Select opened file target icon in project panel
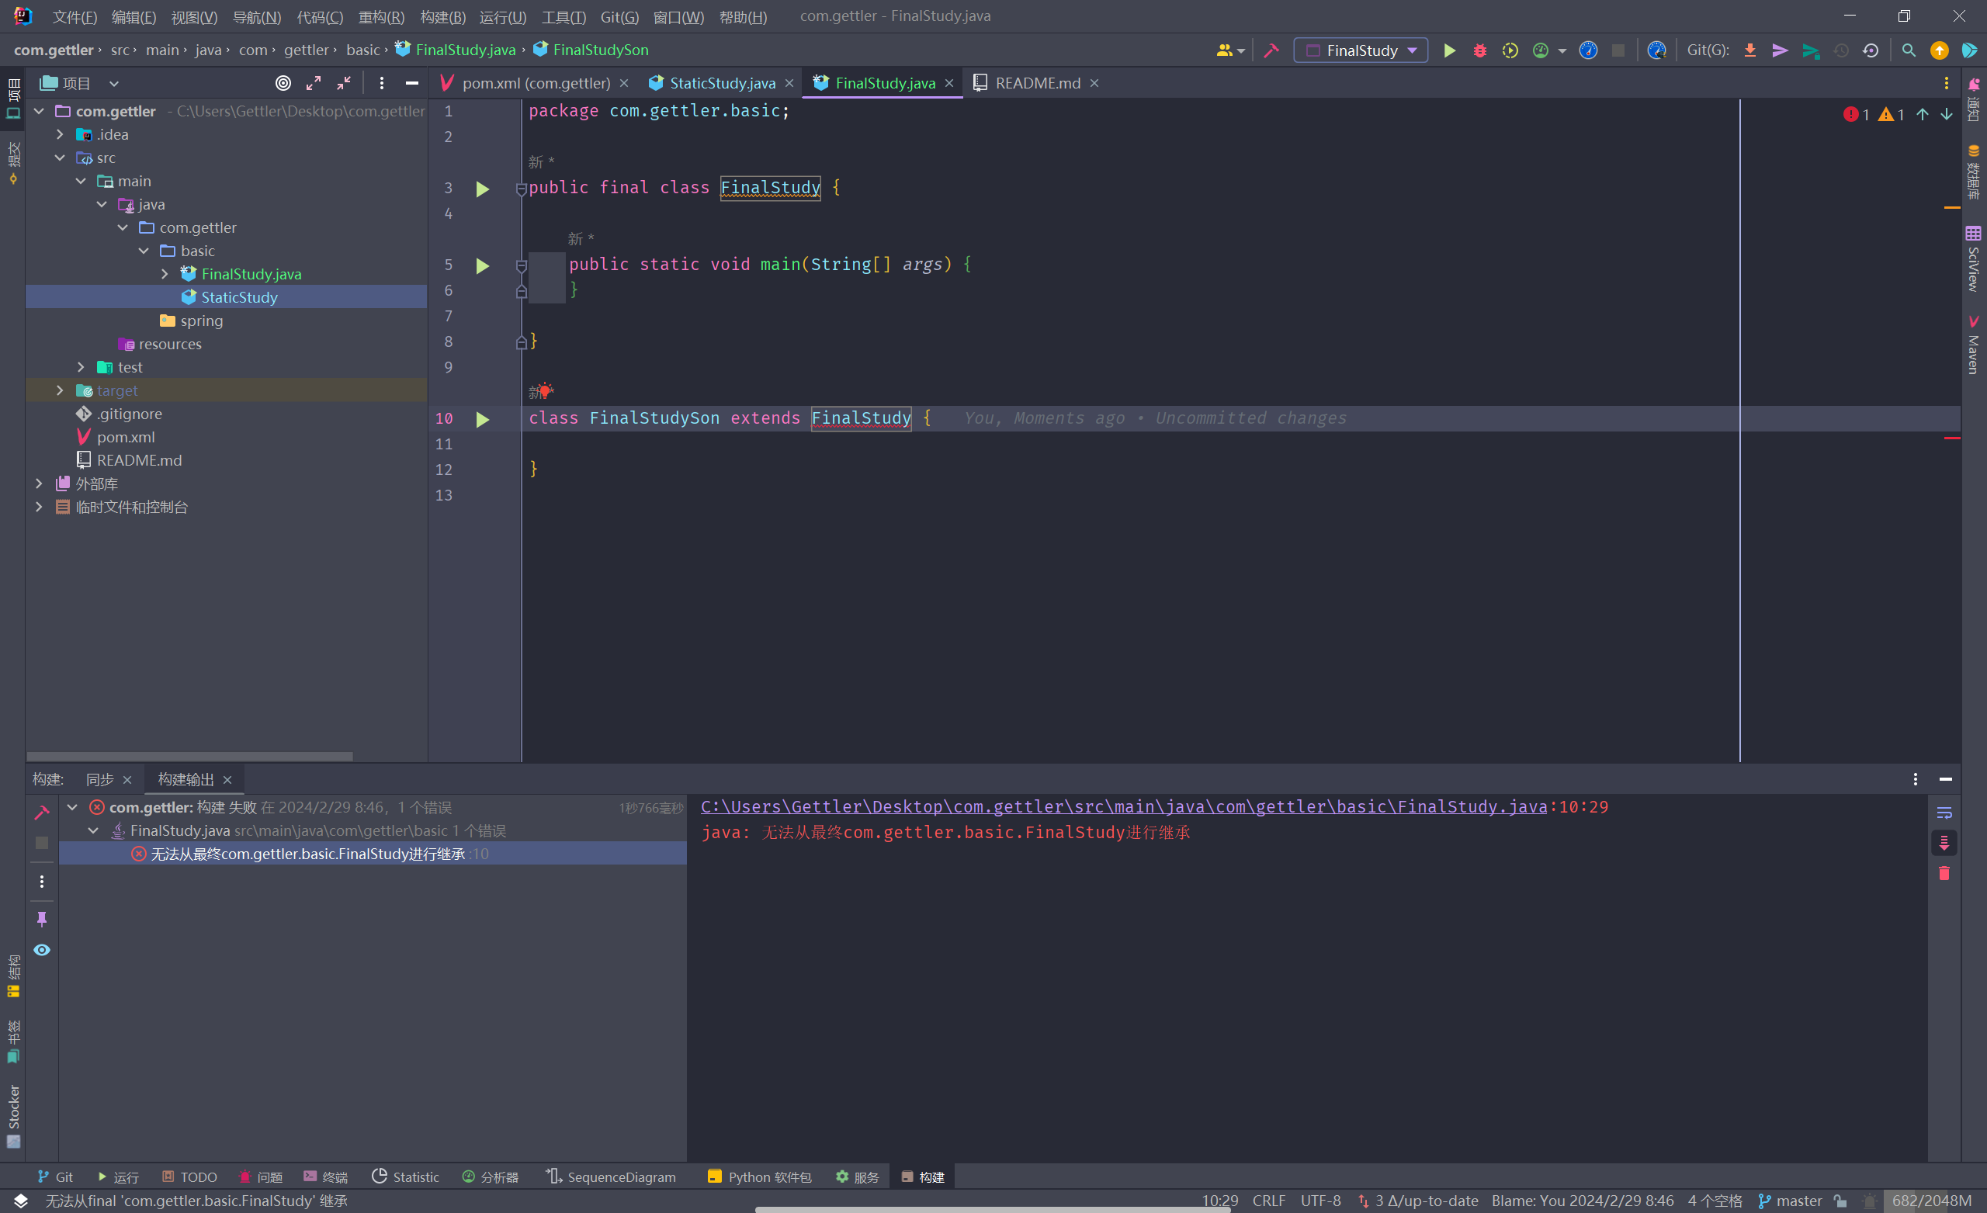1987x1213 pixels. tap(283, 83)
